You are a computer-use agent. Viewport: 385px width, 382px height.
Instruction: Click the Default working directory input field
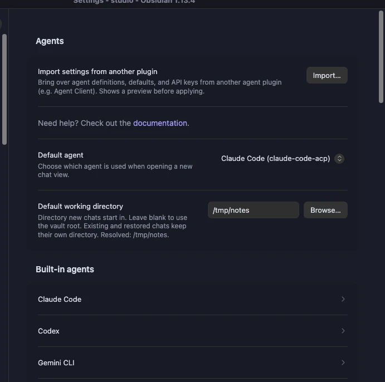[x=253, y=210]
